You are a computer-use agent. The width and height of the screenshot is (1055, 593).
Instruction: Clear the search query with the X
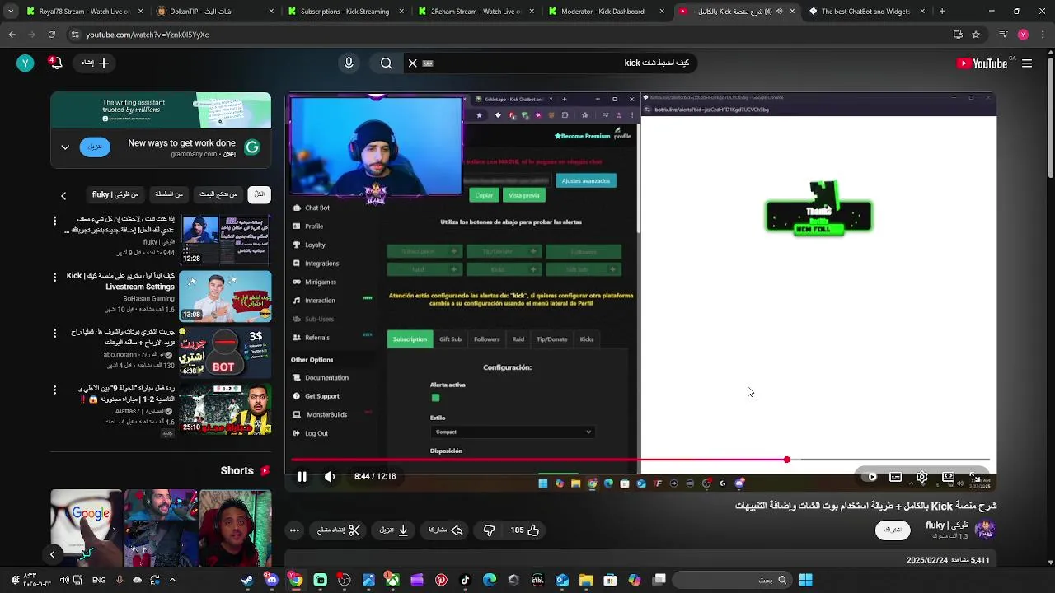(413, 63)
